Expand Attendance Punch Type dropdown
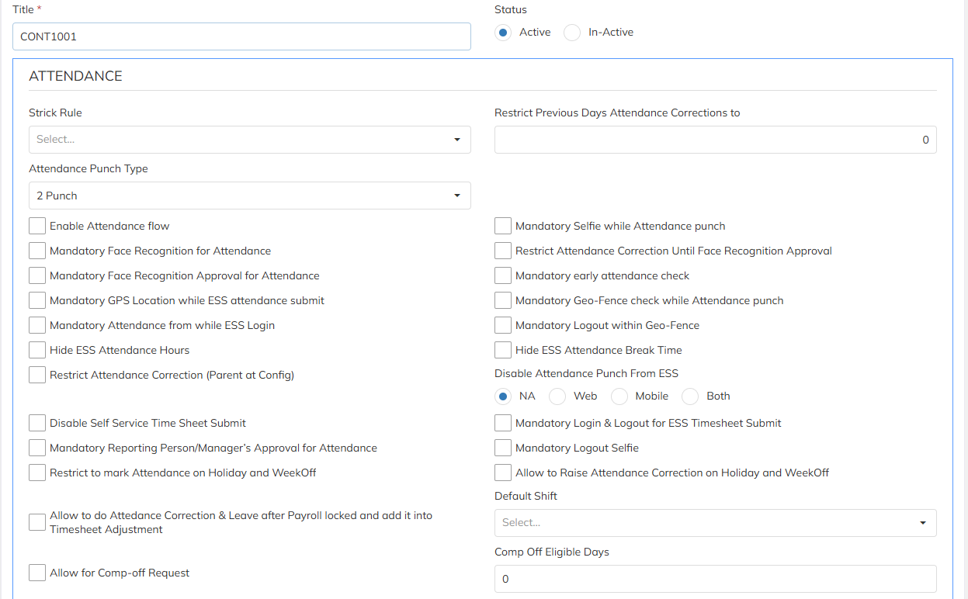This screenshot has width=968, height=599. 249,196
